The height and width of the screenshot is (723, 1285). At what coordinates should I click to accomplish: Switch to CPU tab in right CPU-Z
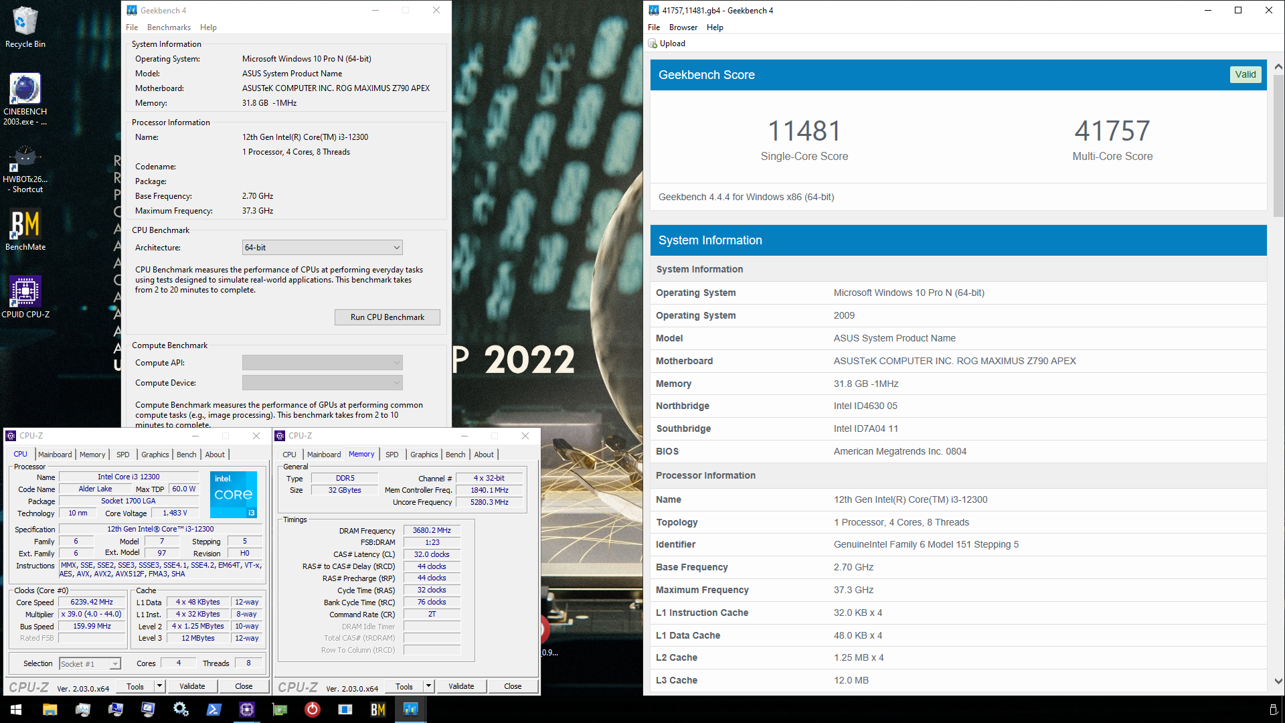click(x=289, y=455)
